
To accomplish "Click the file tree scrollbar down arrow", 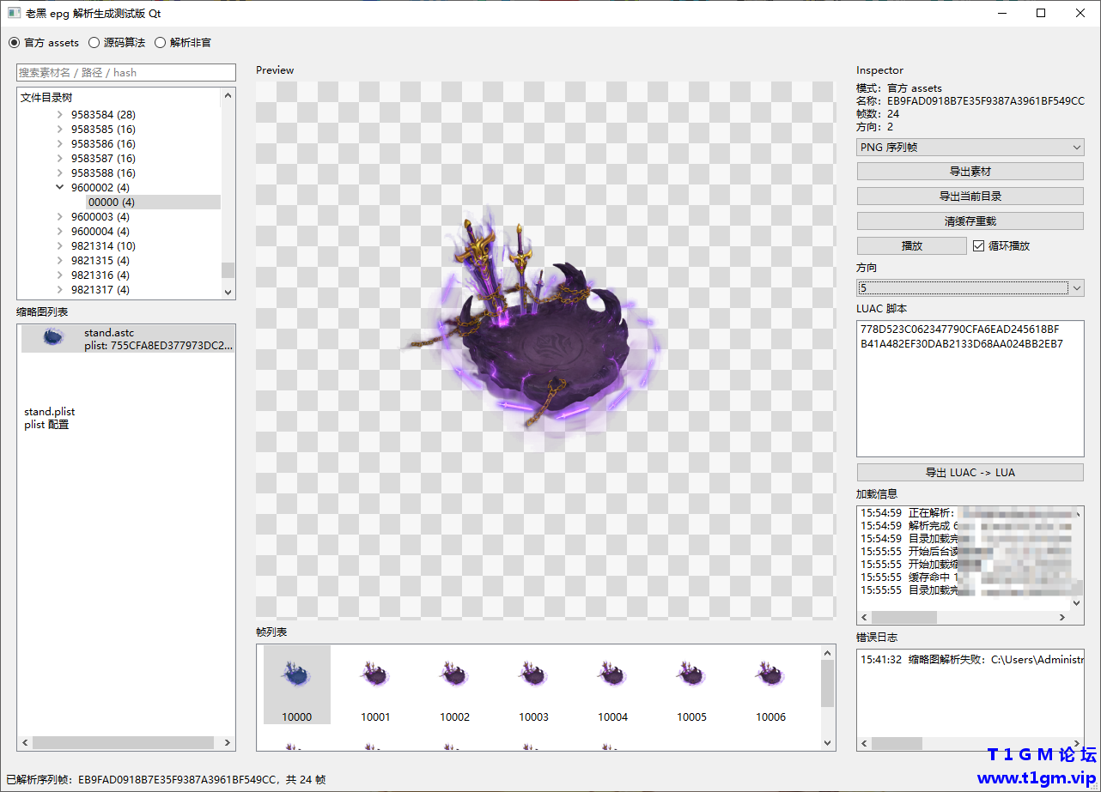I will (x=228, y=292).
